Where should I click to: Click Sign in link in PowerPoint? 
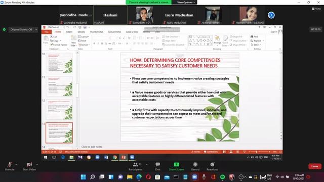[x=274, y=32]
